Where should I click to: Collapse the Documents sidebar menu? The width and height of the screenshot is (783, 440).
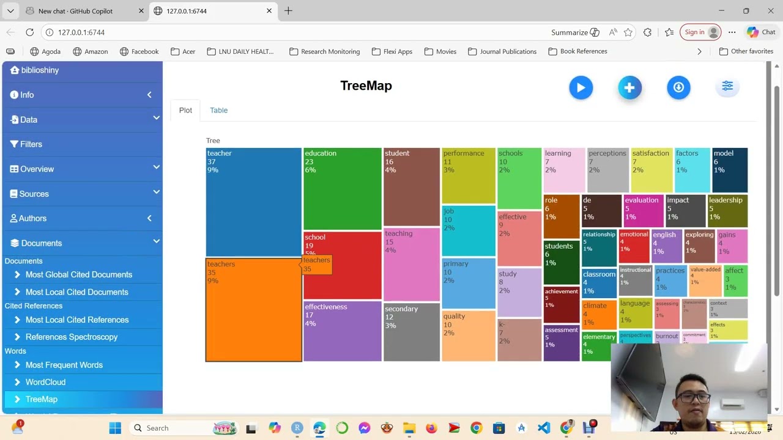(82, 243)
